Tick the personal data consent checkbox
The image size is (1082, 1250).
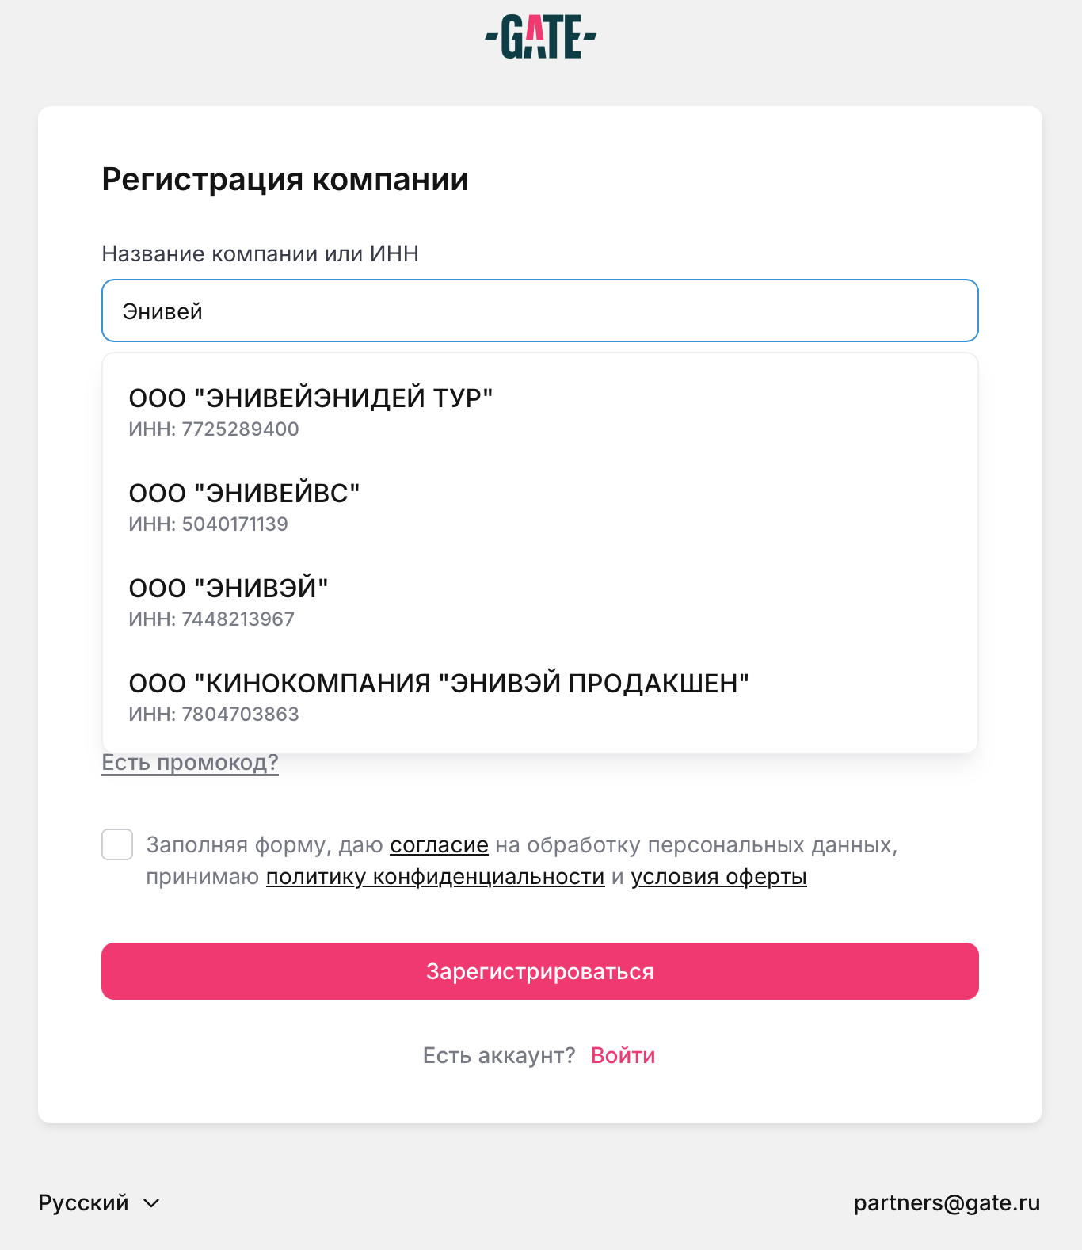click(117, 844)
